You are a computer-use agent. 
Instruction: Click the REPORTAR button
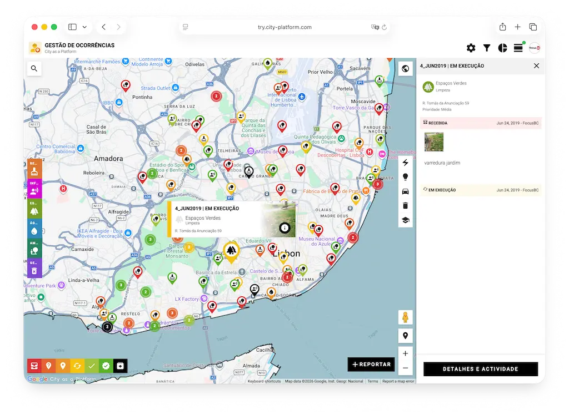[371, 365]
